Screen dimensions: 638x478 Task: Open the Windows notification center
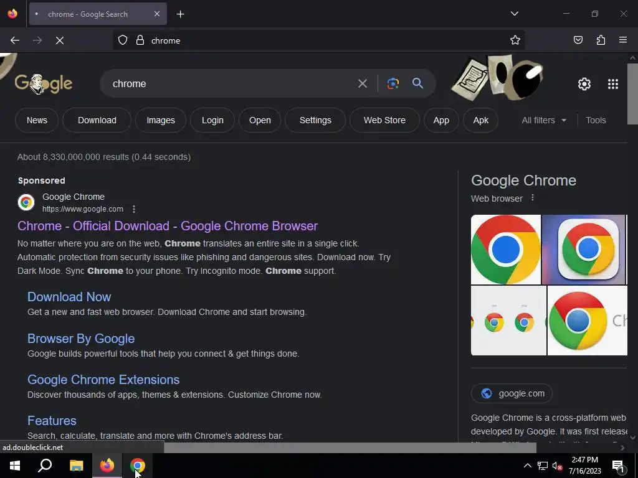coord(618,466)
